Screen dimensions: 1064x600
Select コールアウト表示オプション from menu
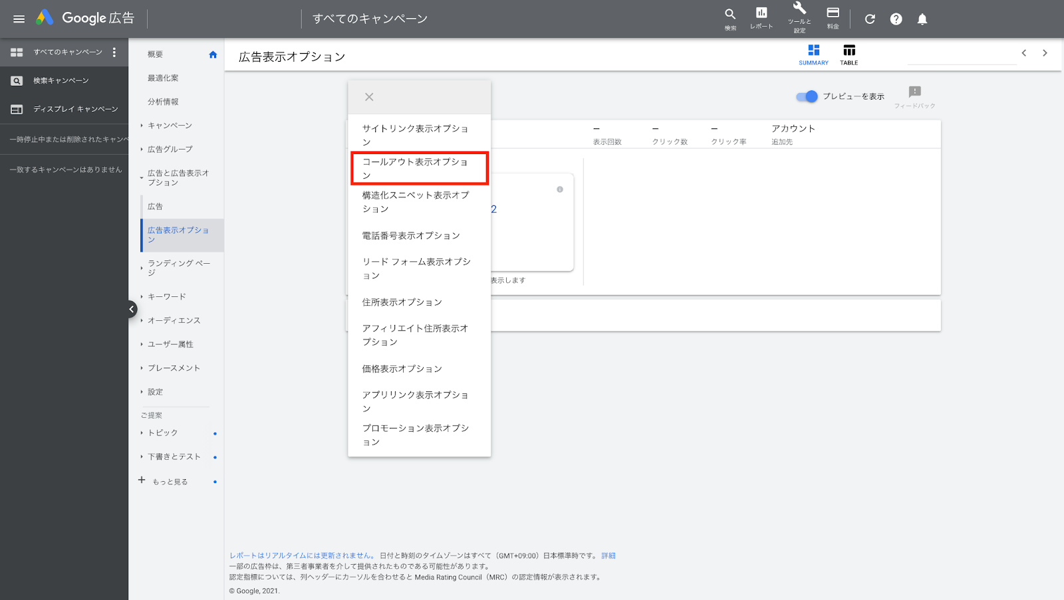pos(419,168)
